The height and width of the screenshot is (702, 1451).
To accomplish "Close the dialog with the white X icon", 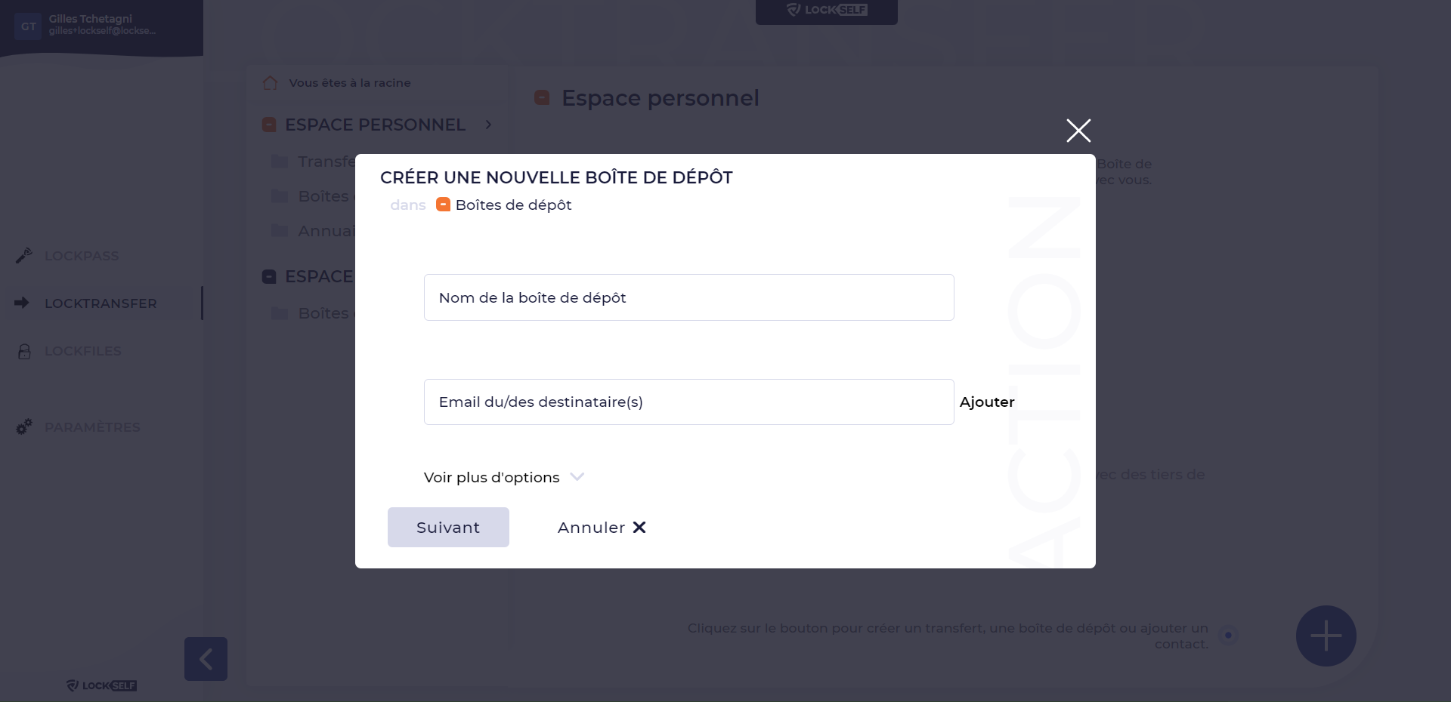I will coord(1078,131).
